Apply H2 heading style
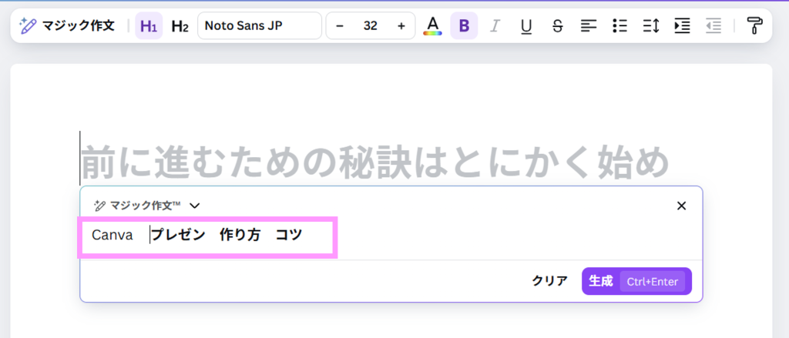 coord(180,26)
